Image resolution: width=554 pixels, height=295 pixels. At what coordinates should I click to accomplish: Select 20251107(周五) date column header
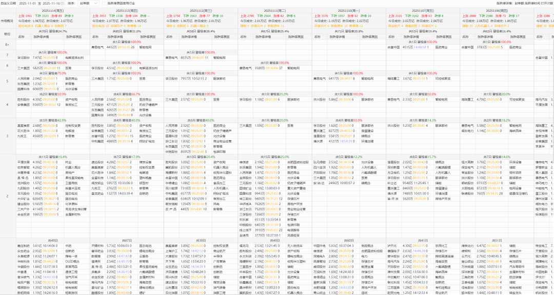coord(423,10)
